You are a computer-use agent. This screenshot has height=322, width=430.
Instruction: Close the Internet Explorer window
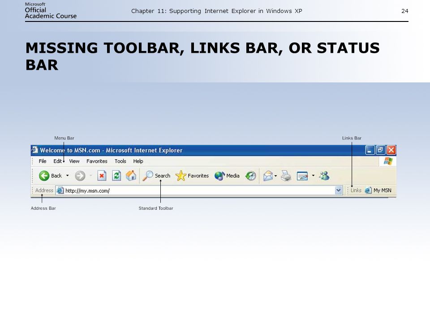[x=391, y=150]
